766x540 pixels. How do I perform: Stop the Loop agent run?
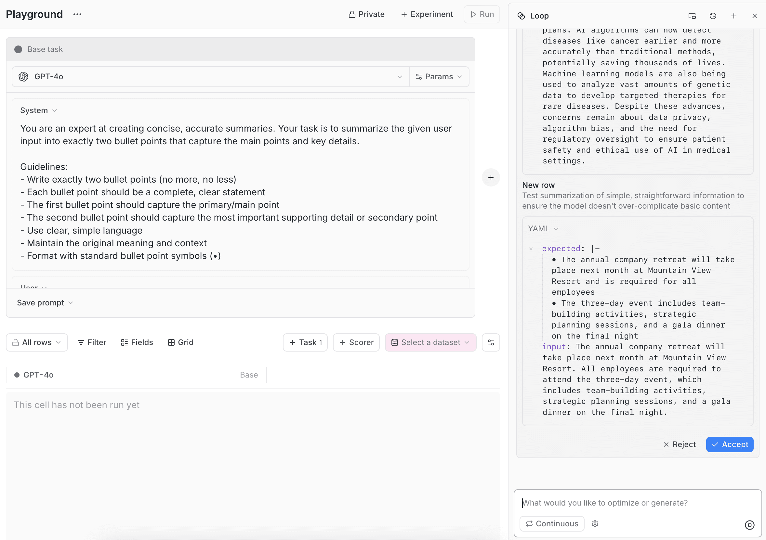[x=750, y=525]
